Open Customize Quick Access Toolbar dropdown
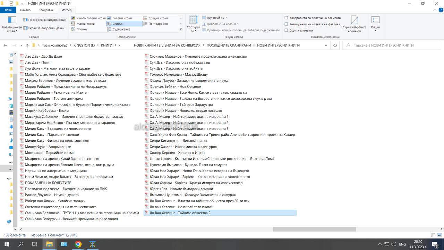This screenshot has width=444, height=250. [x=23, y=3]
